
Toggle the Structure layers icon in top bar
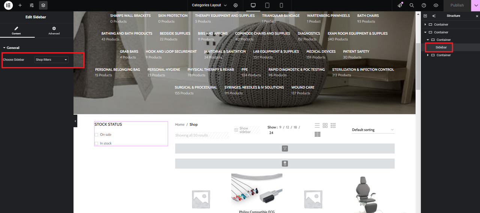[43, 5]
